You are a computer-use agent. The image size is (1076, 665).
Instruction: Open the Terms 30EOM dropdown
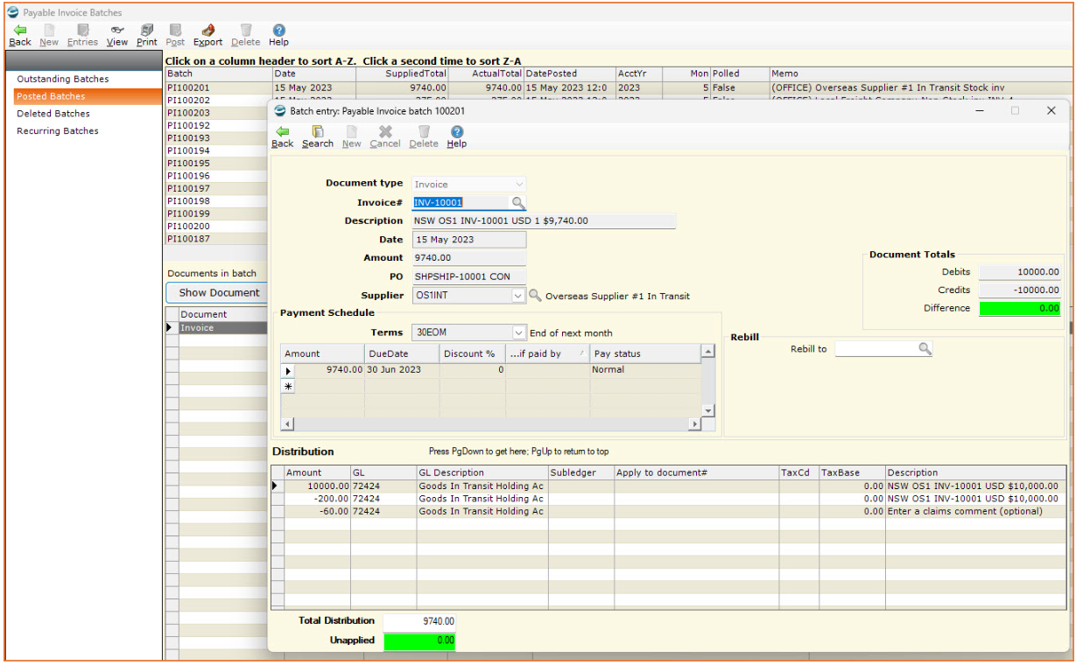click(519, 332)
